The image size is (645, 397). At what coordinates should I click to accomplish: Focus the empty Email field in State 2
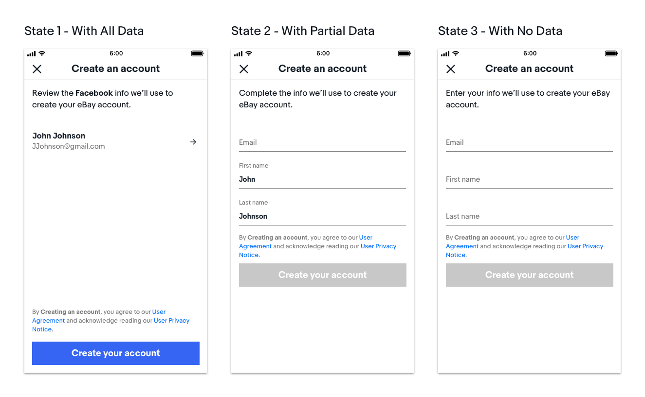point(322,143)
